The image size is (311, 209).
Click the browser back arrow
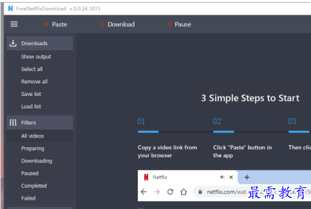(x=144, y=191)
